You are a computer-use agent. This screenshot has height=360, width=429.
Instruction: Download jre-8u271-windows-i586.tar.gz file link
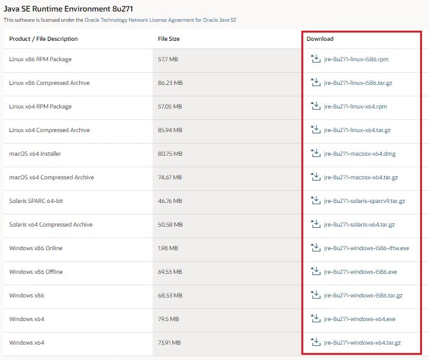click(363, 296)
